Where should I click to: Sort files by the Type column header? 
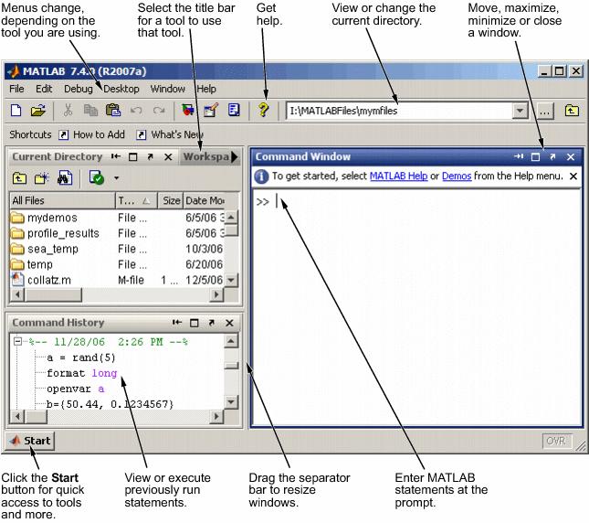[137, 201]
